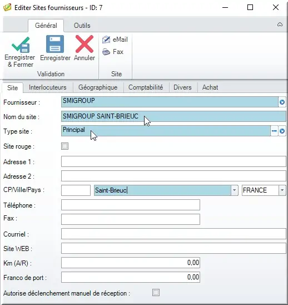Click the Type site ellipsis button
The height and width of the screenshot is (305, 288).
274,131
